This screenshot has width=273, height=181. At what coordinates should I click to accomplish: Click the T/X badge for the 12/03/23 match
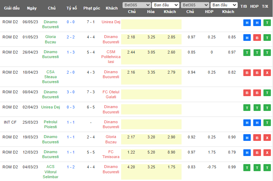267,153
